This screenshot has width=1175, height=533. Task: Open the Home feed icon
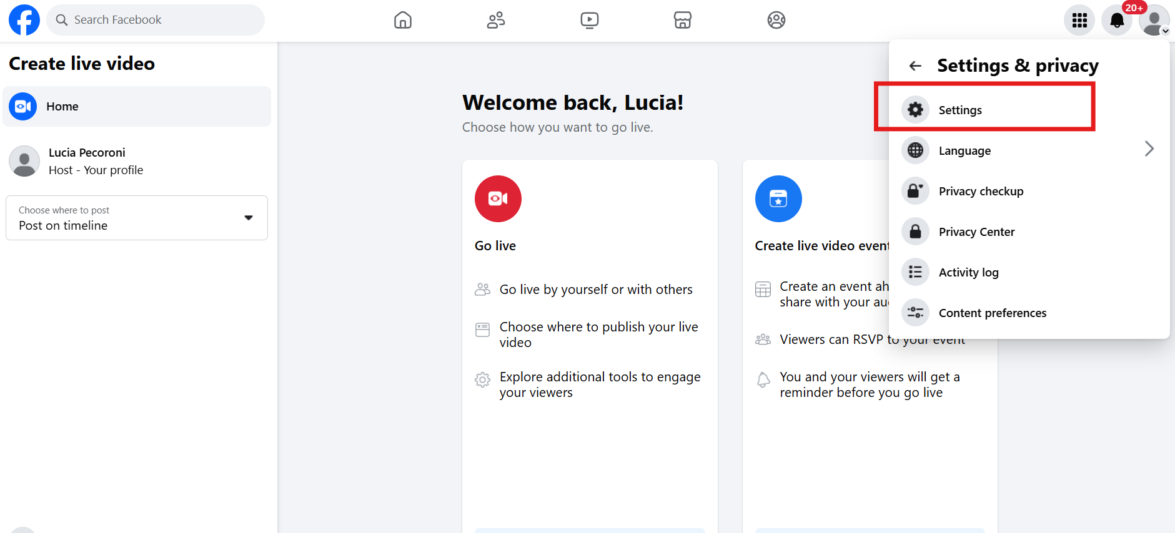click(x=403, y=21)
